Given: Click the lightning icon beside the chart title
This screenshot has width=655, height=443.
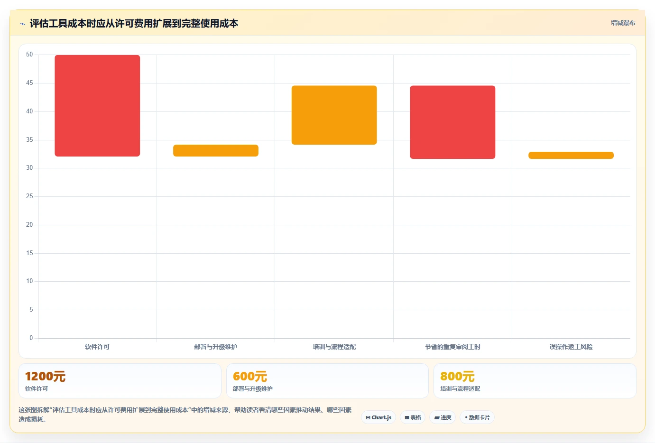Looking at the screenshot, I should tap(22, 24).
